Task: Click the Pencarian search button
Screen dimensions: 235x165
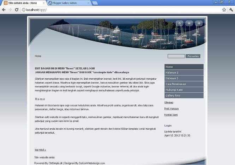Action: (x=193, y=56)
